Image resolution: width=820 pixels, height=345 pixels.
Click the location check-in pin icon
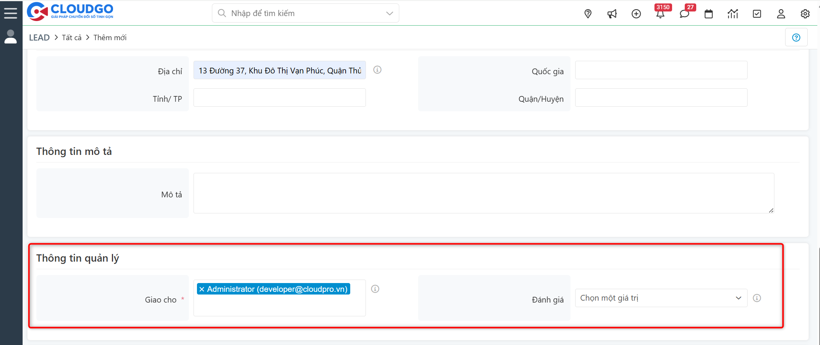point(588,13)
